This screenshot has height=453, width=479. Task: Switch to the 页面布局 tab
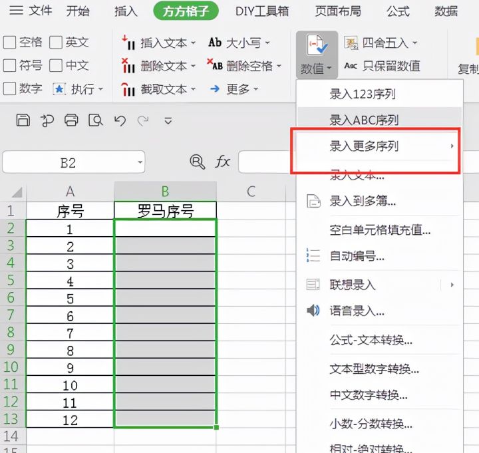[338, 11]
